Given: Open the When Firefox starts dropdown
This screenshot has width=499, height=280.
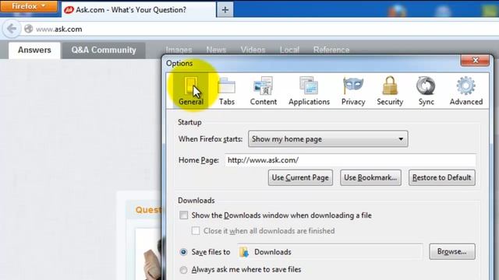Looking at the screenshot, I should (x=327, y=139).
